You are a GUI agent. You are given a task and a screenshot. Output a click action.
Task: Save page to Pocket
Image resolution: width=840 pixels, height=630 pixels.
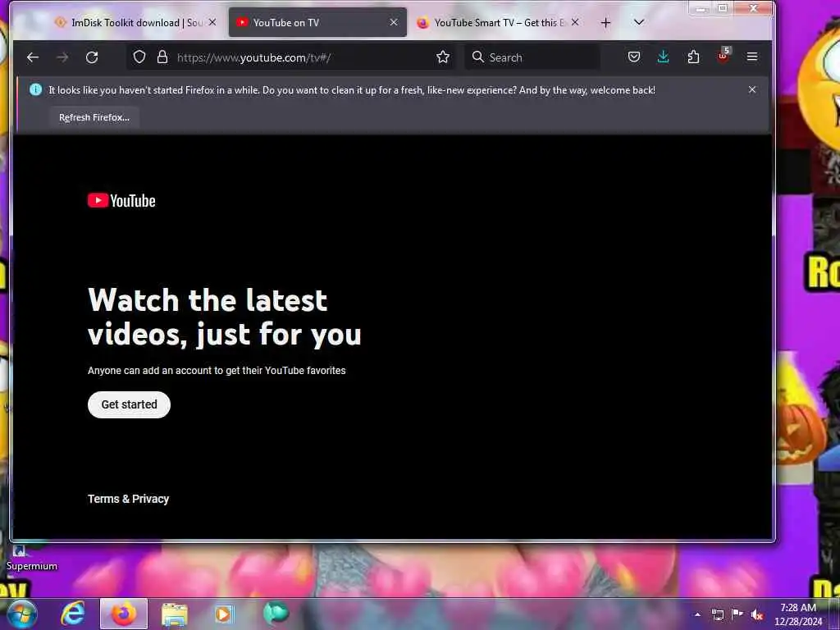click(x=634, y=57)
